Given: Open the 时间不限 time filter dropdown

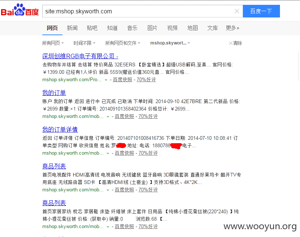Looking at the screenshot, I should click(x=84, y=43).
